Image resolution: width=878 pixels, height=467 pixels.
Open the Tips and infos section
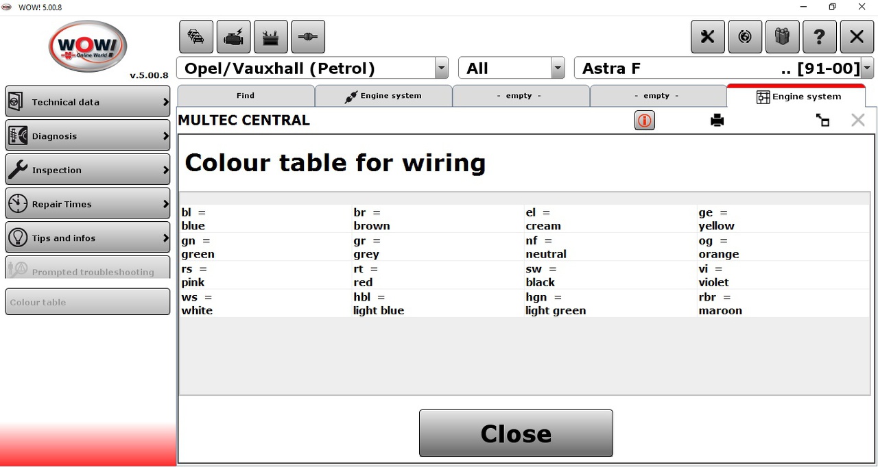point(88,238)
